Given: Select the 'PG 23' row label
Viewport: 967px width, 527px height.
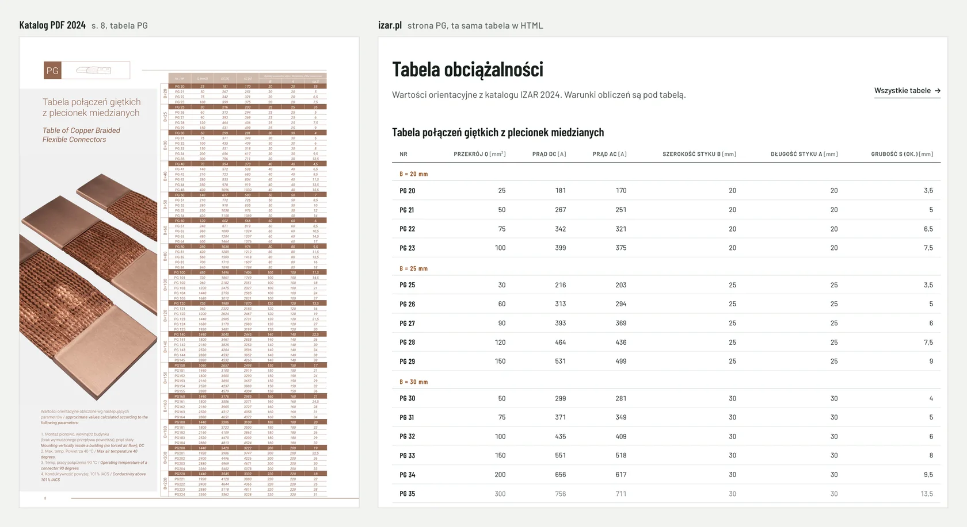Looking at the screenshot, I should tap(408, 248).
